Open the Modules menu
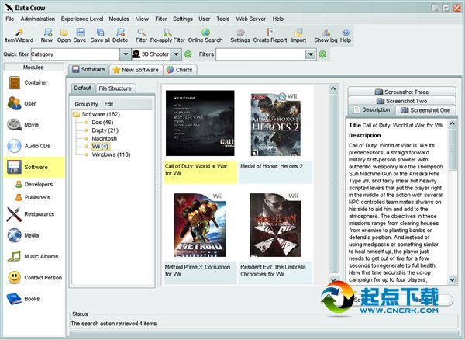Screen dimensions: 465x340 (x=119, y=19)
